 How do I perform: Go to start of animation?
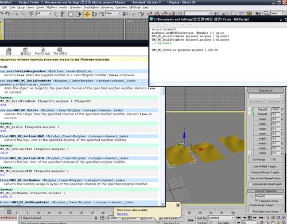click(x=238, y=218)
